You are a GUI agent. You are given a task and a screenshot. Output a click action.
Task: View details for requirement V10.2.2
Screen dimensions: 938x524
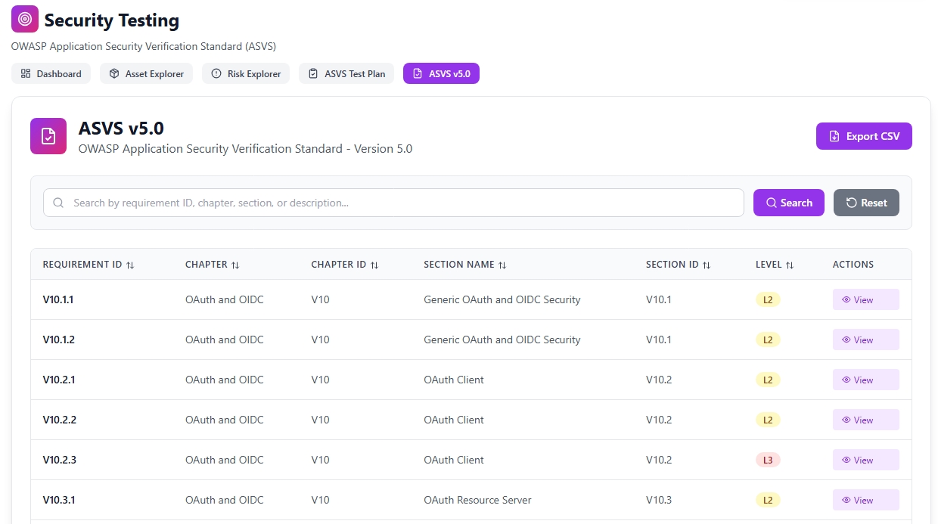point(866,420)
